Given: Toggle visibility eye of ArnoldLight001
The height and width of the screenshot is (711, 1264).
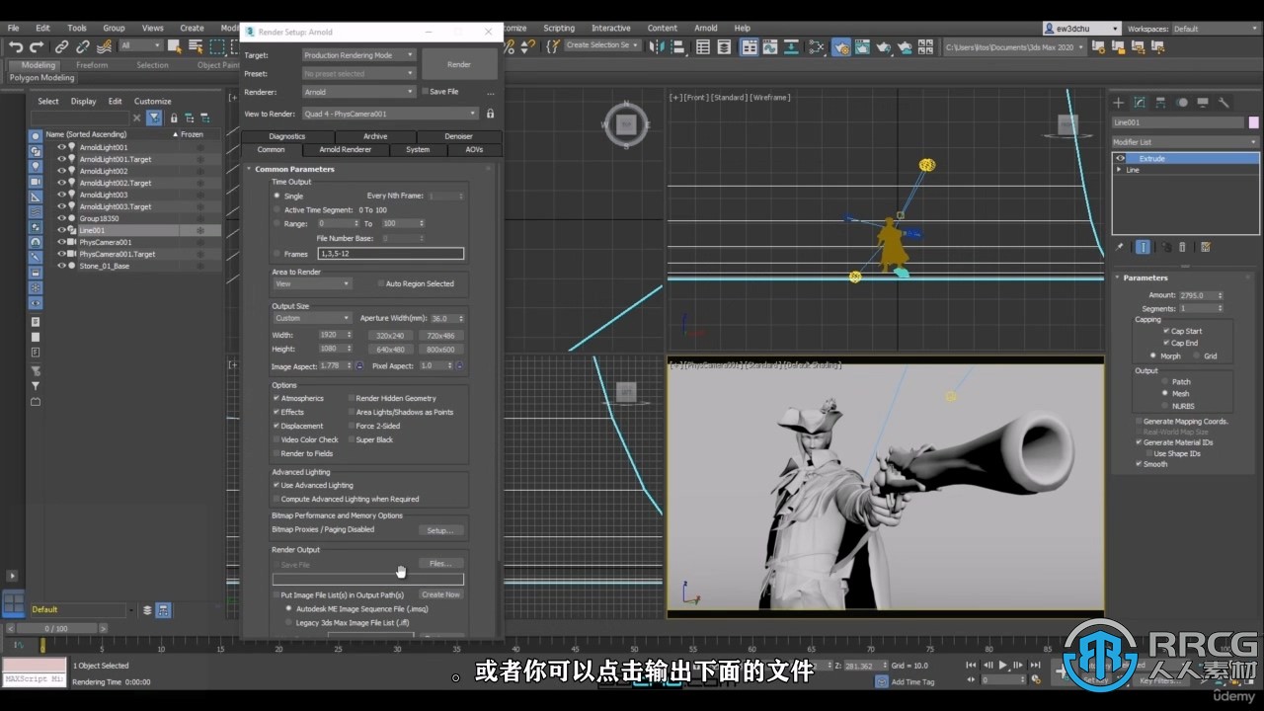Looking at the screenshot, I should point(61,147).
